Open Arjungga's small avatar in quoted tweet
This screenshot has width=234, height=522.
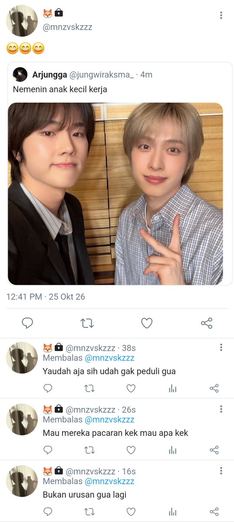[20, 75]
